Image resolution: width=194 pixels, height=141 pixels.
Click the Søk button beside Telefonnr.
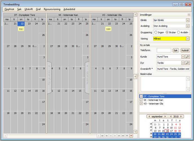click(176, 50)
